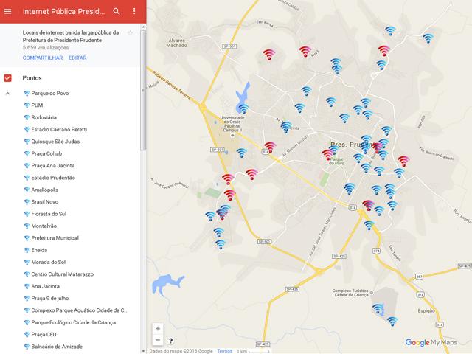The width and height of the screenshot is (472, 354).
Task: Select Morada do Sol entry
Action: click(49, 262)
